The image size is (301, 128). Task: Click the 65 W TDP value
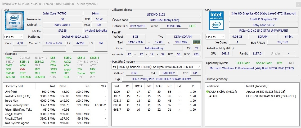point(99,19)
